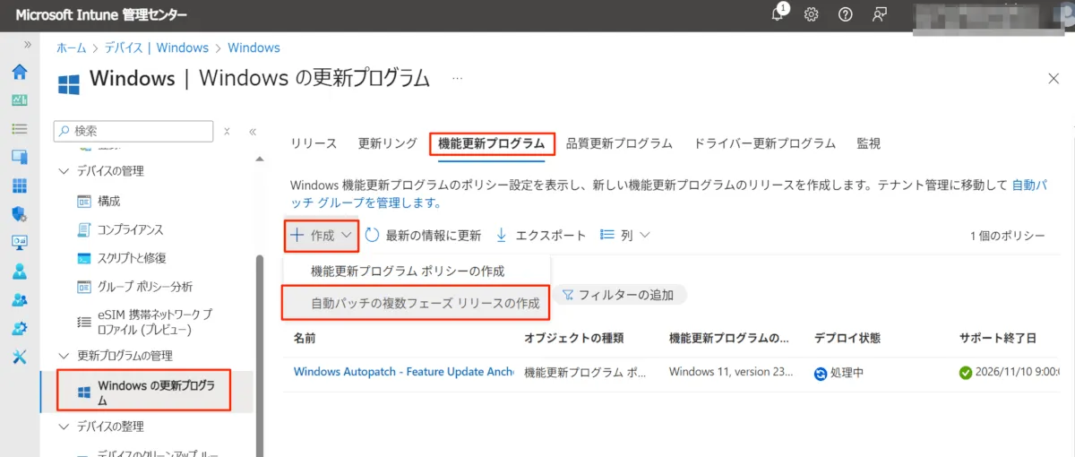Screen dimensions: 1075x457
Task: Open help question mark icon
Action: pos(845,14)
